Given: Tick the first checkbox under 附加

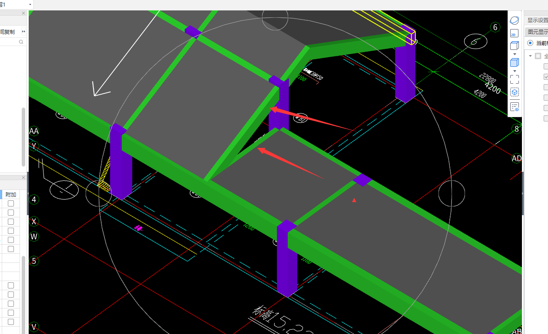Looking at the screenshot, I should [x=11, y=203].
